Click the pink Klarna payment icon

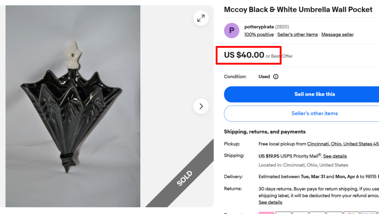(266, 213)
